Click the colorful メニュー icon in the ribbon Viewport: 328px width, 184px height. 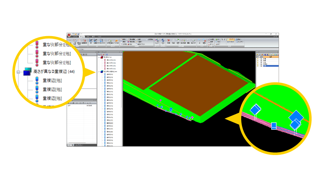click(x=157, y=41)
